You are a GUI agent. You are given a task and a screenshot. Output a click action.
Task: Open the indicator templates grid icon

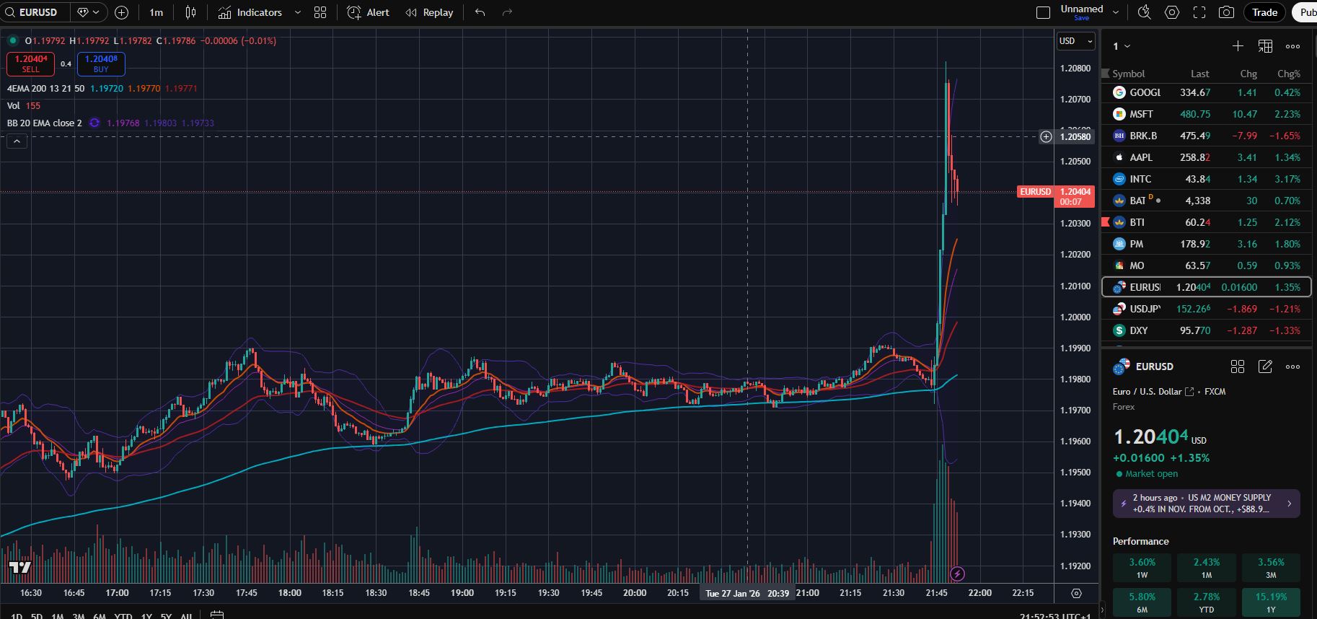click(320, 12)
